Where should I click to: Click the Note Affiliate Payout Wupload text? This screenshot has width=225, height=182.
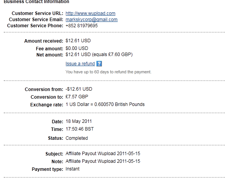tap(103, 161)
